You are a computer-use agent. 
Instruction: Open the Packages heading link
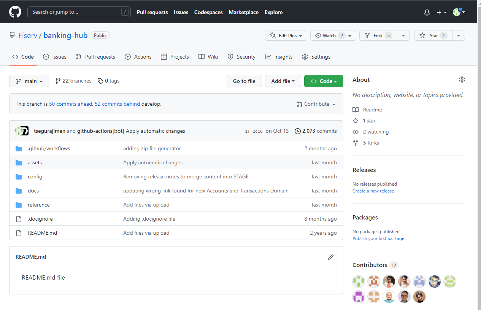[365, 218]
